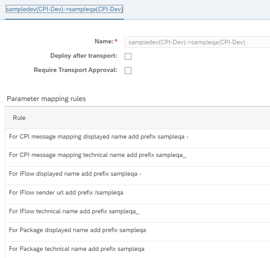Select CPI message mapping displayed name rule
Screen dimensions: 270x258
[x=137, y=138]
